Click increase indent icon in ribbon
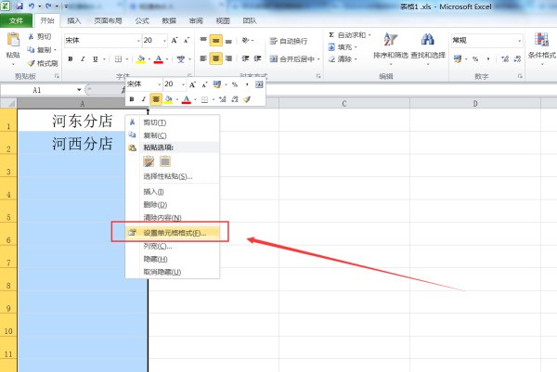Screen dimensions: 557x372 (x=257, y=58)
